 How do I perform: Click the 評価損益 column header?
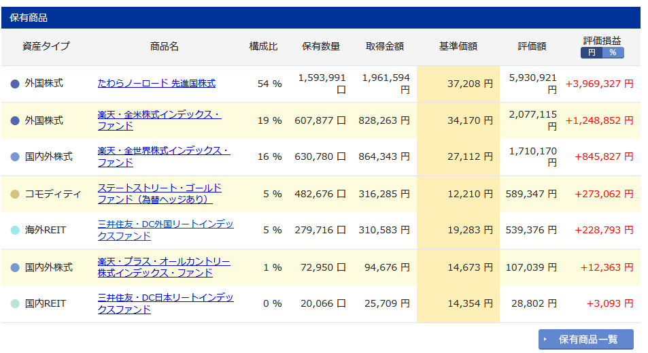tap(602, 41)
